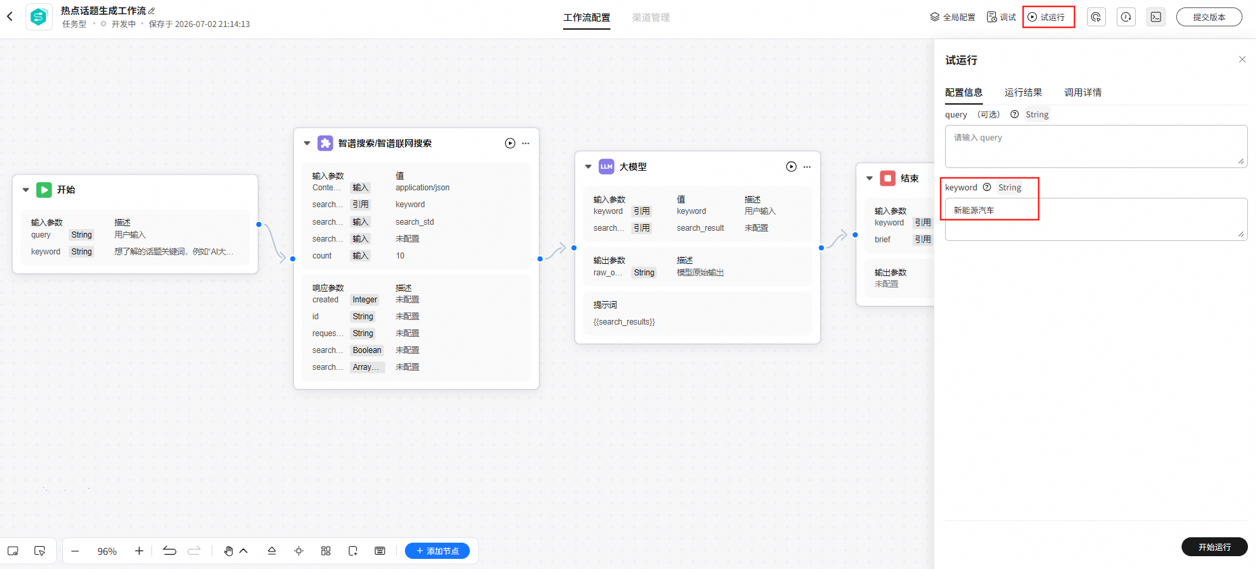The width and height of the screenshot is (1256, 569).
Task: Collapse the 大模型 node
Action: click(588, 167)
